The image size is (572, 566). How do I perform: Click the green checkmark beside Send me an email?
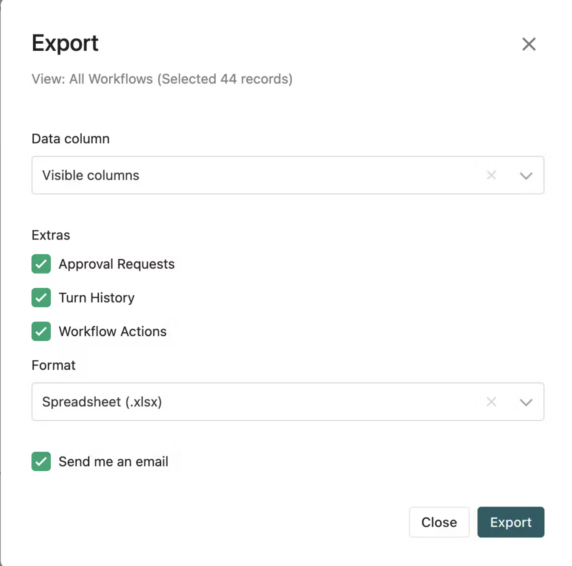click(41, 462)
